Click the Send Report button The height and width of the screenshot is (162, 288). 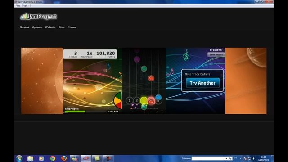tap(216, 54)
